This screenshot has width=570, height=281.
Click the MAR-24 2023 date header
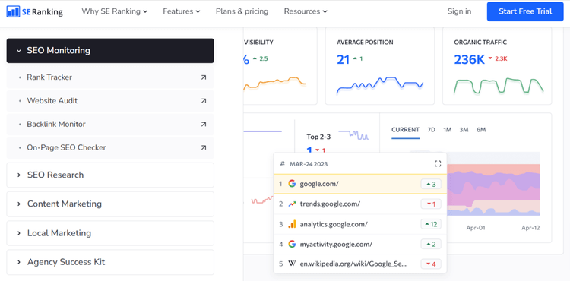[309, 164]
